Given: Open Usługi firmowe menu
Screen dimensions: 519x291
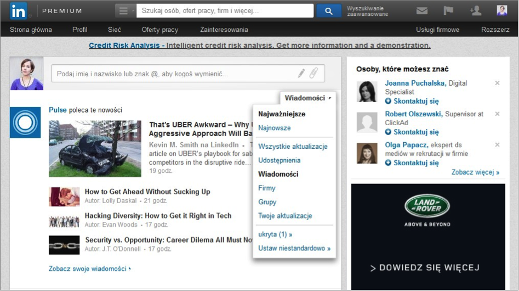Looking at the screenshot, I should click(437, 30).
